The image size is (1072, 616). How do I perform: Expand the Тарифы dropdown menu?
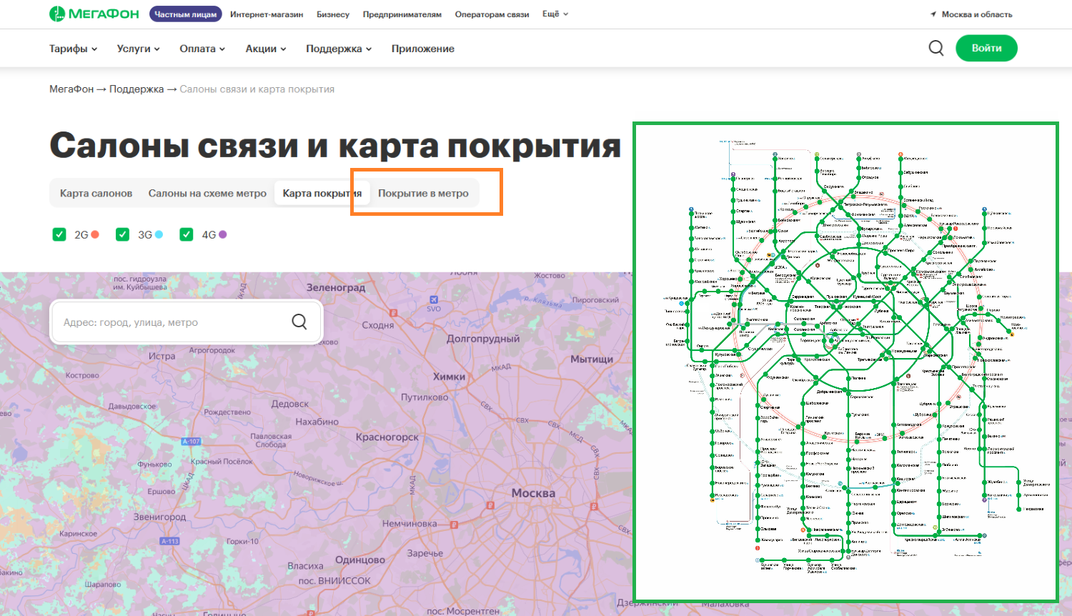pos(73,49)
